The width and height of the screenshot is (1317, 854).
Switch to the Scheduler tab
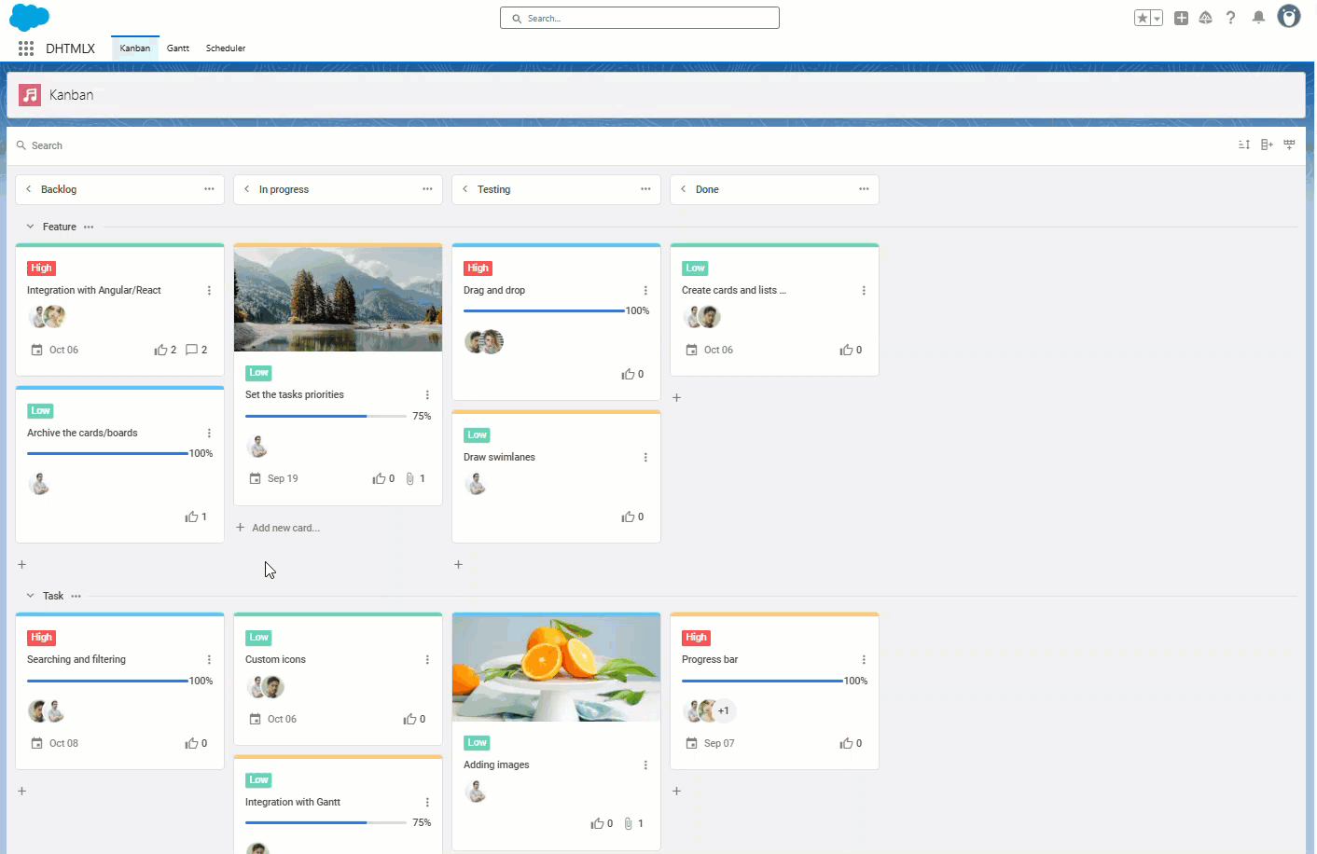[x=226, y=48]
